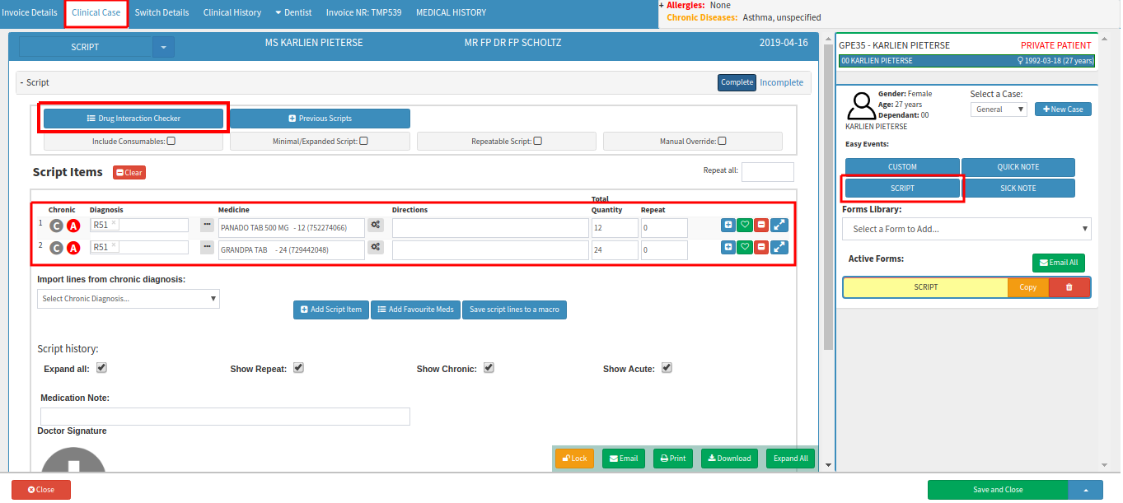Click the blue plus icon on row 2

pyautogui.click(x=728, y=247)
